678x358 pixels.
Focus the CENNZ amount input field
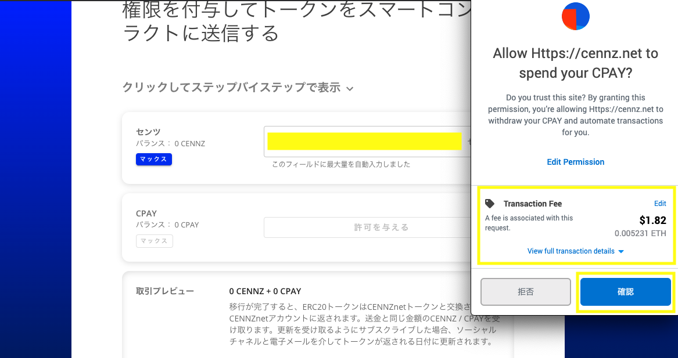pyautogui.click(x=364, y=141)
